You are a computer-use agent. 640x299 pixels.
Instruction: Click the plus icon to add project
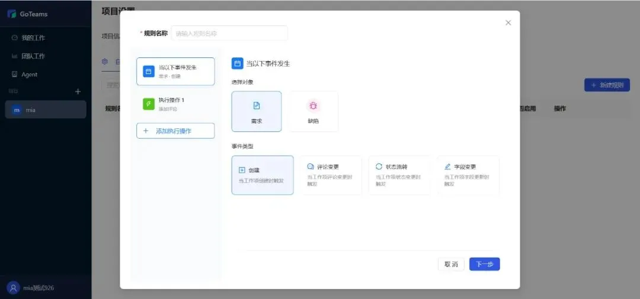click(x=78, y=92)
